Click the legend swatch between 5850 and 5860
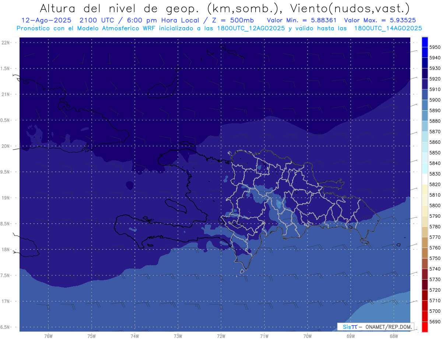This screenshot has width=442, height=341. pyautogui.click(x=425, y=147)
